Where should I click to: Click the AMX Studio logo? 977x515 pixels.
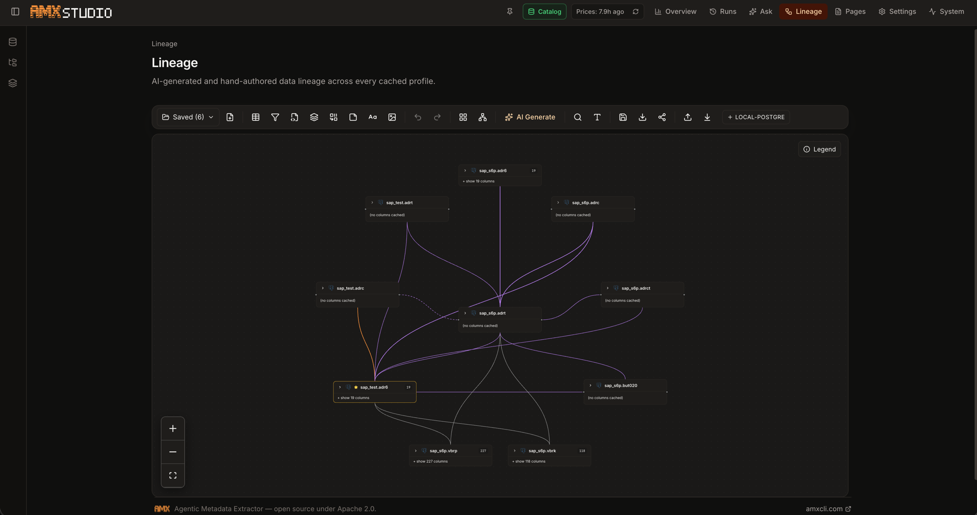pyautogui.click(x=71, y=12)
